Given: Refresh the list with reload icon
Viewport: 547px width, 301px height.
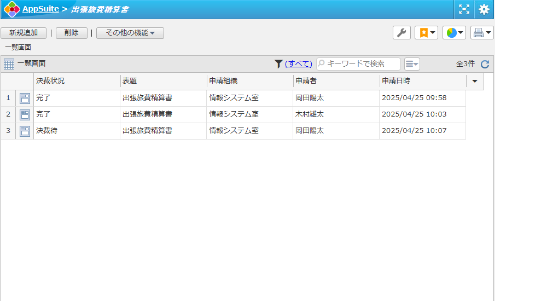Looking at the screenshot, I should 485,64.
